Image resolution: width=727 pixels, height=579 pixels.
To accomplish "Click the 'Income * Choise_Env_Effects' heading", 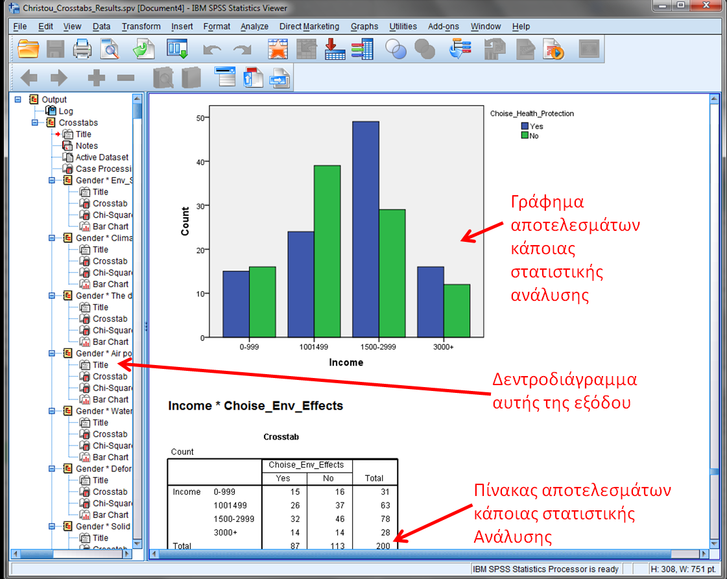I will pos(256,406).
